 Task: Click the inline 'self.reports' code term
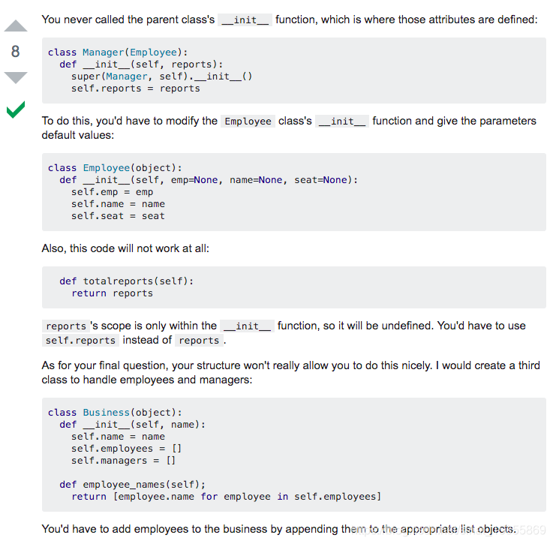point(80,341)
